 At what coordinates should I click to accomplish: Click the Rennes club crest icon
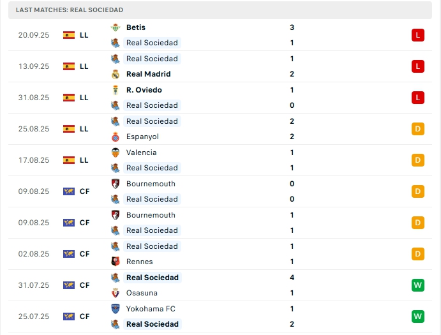115,262
